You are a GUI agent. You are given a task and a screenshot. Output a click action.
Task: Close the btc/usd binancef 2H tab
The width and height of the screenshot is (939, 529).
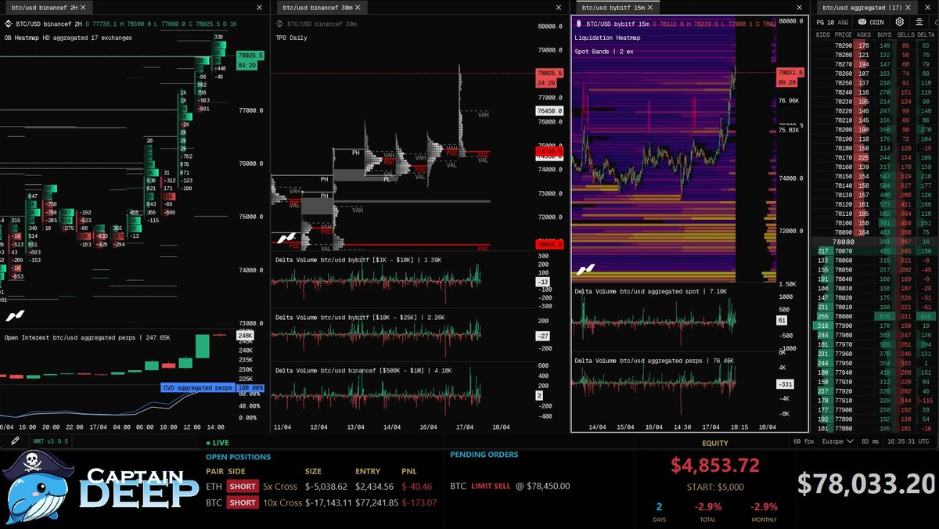pos(85,7)
